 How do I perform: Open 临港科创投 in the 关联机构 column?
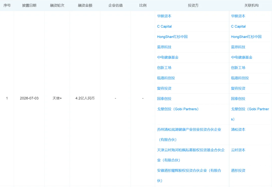tap(240, 78)
